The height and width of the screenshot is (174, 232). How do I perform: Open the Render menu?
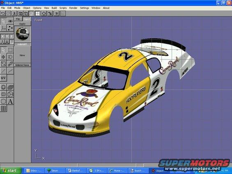pyautogui.click(x=73, y=8)
